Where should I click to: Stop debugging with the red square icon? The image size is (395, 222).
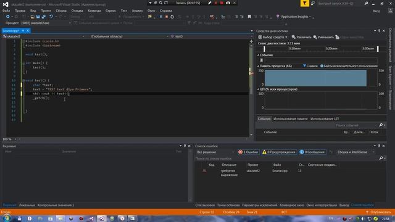click(x=167, y=17)
